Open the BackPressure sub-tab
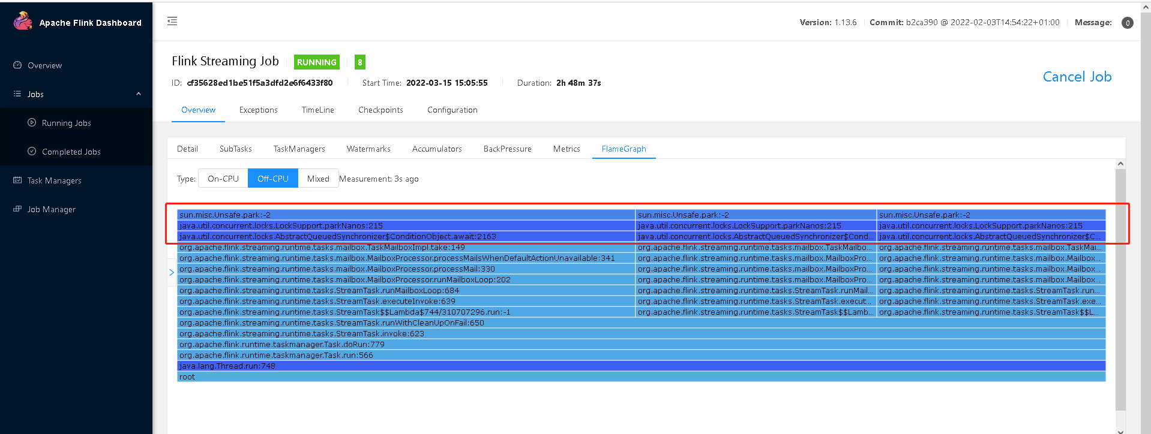This screenshot has height=434, width=1151. click(x=508, y=149)
